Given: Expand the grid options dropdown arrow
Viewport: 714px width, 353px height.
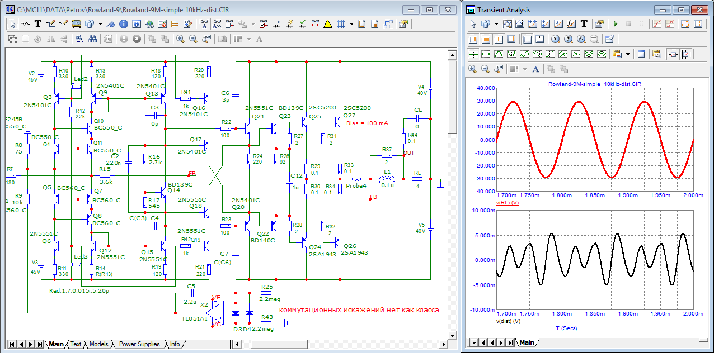Looking at the screenshot, I should [x=351, y=24].
